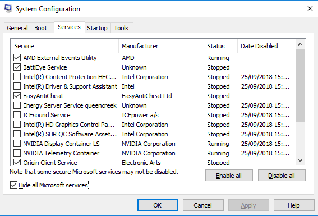This screenshot has width=318, height=216.
Task: Uncheck the BattlEye Service checkbox
Action: (17, 67)
